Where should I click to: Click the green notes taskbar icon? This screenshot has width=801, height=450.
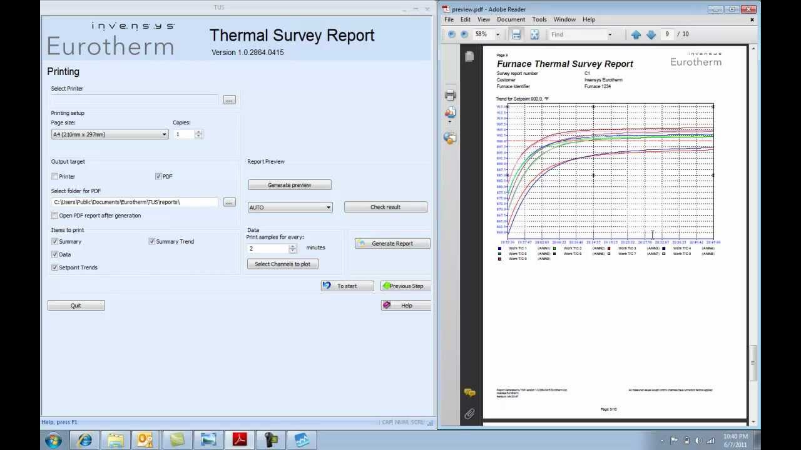177,440
